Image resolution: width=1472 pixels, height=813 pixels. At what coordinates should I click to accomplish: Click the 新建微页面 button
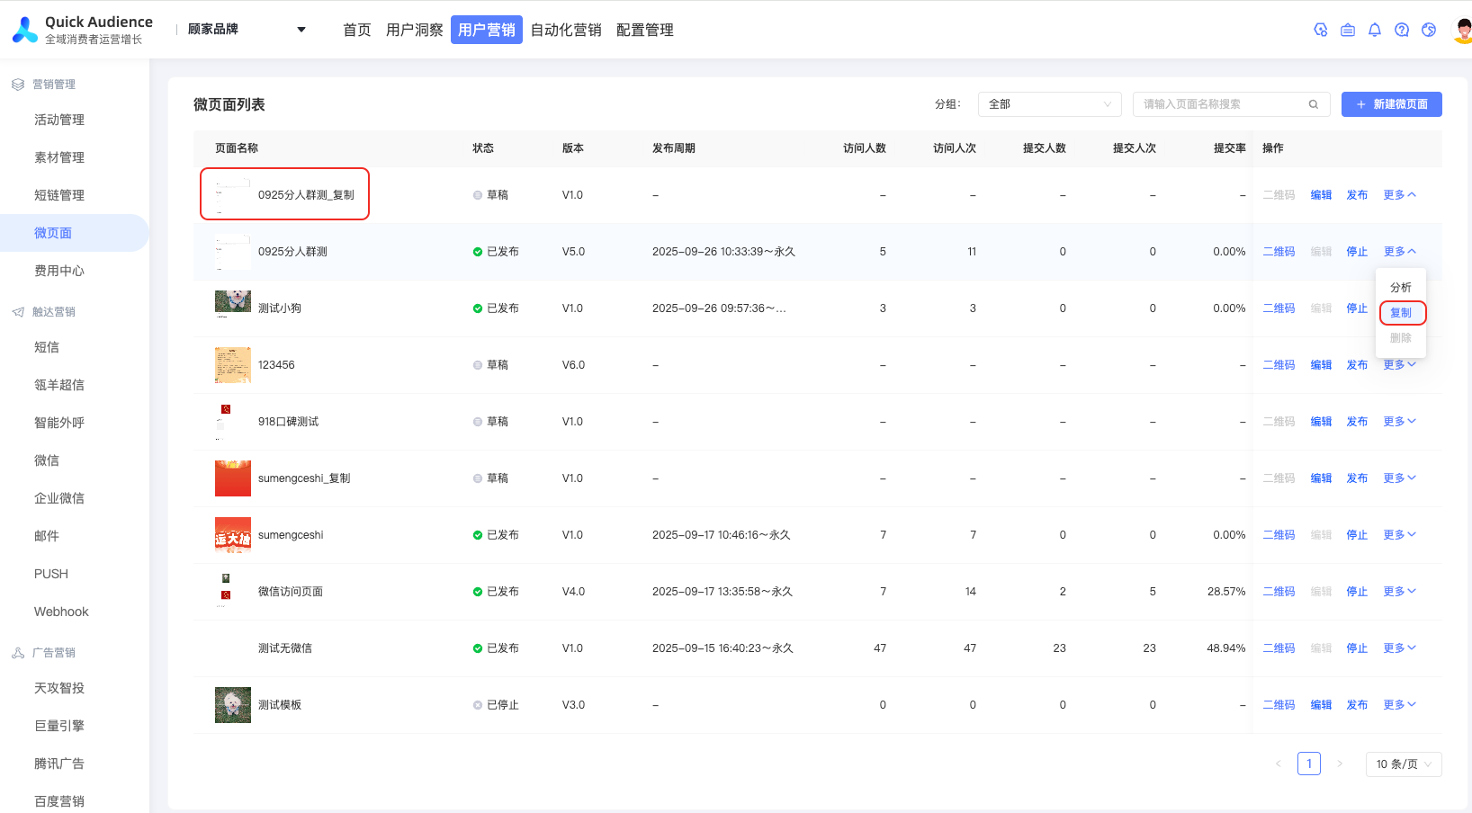coord(1391,104)
